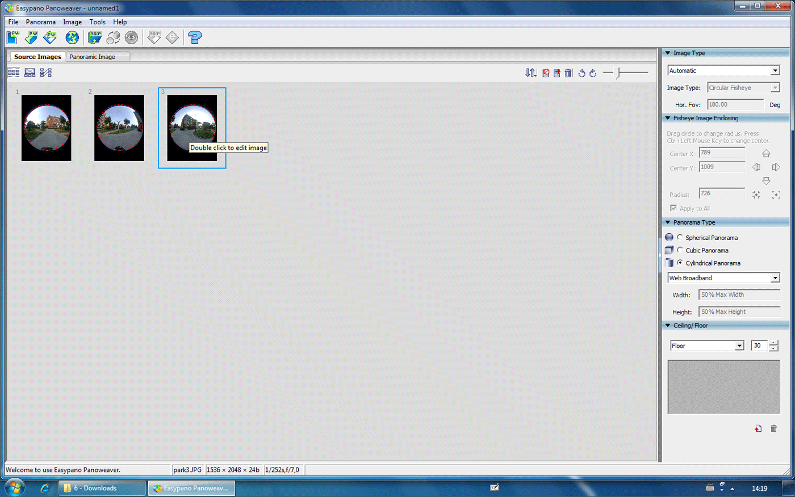
Task: Click the Windows Start button
Action: point(15,488)
